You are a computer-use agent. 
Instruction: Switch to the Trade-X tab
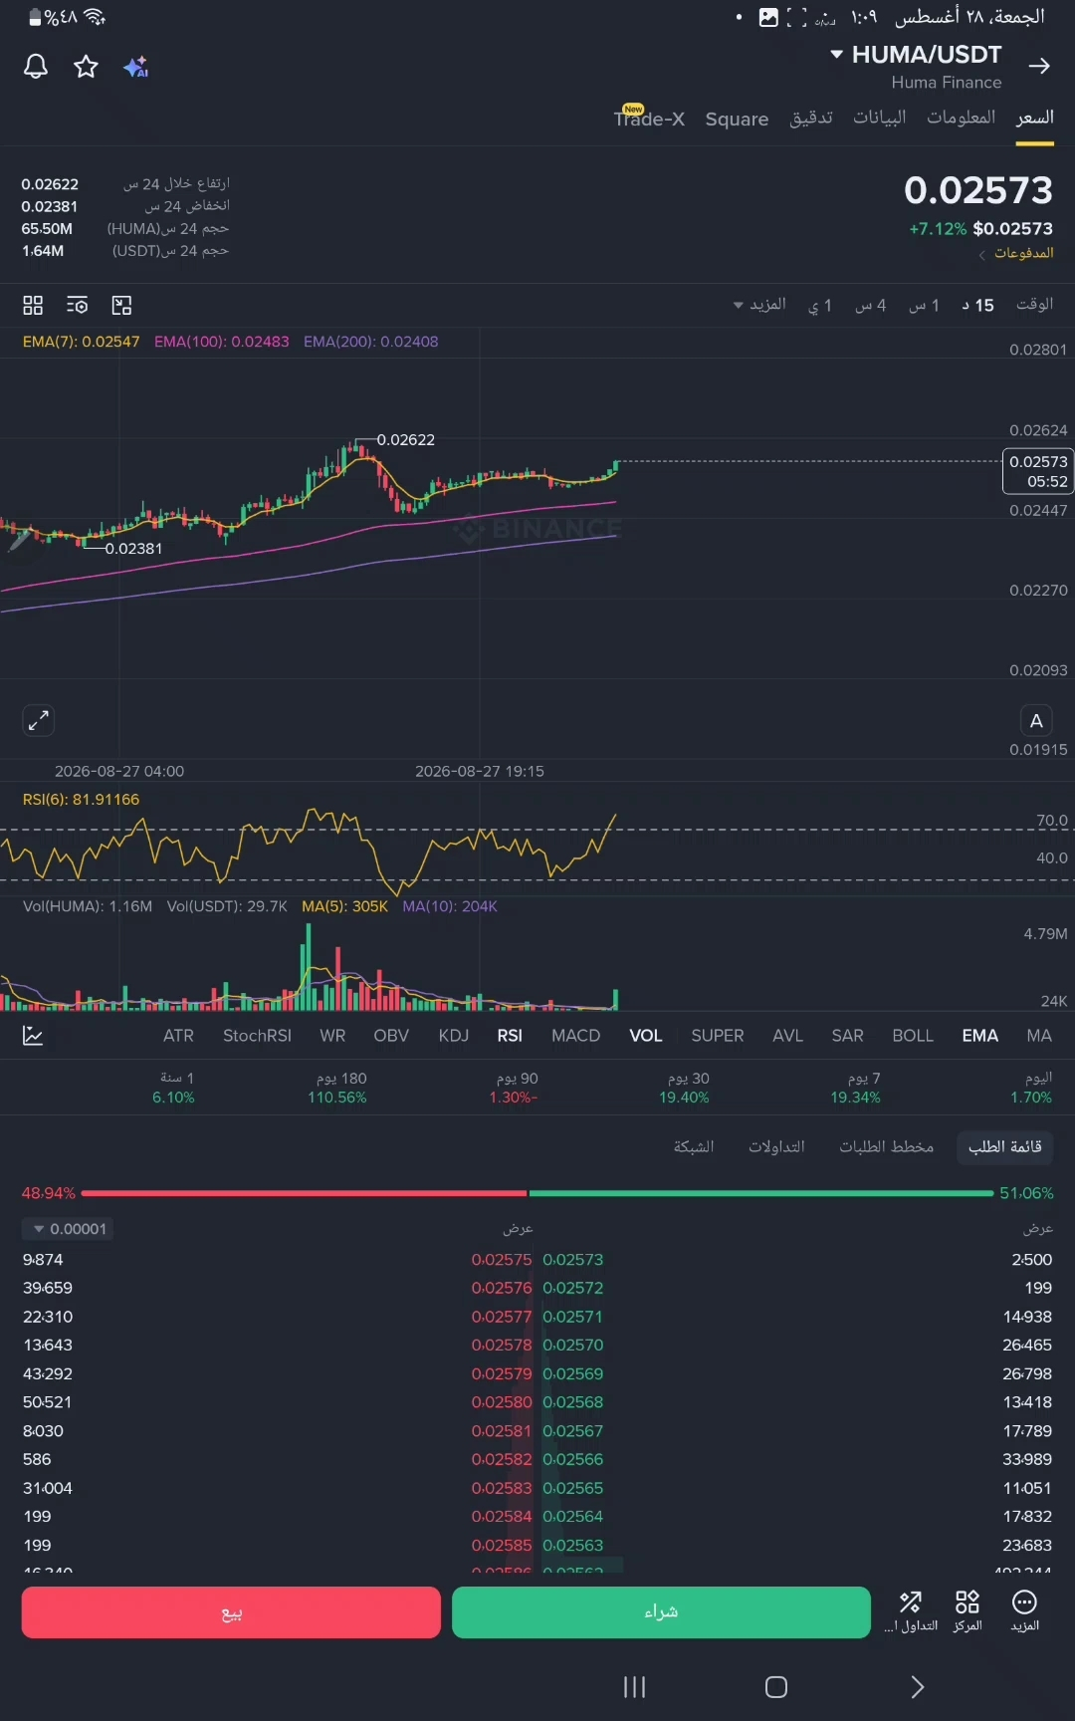649,118
